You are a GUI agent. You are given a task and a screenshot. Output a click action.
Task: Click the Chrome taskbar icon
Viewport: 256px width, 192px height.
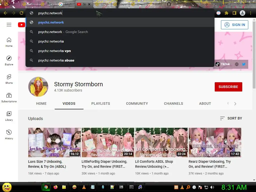coord(46,187)
